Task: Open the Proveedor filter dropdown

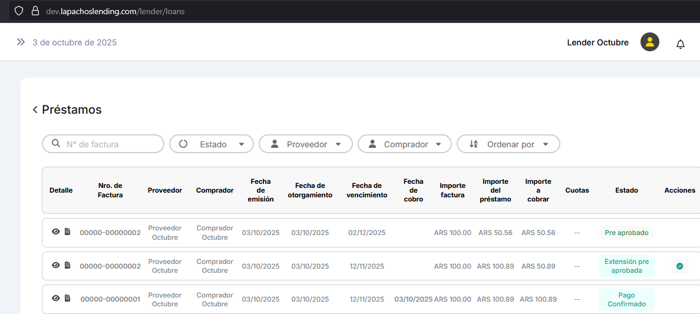Action: coord(306,144)
